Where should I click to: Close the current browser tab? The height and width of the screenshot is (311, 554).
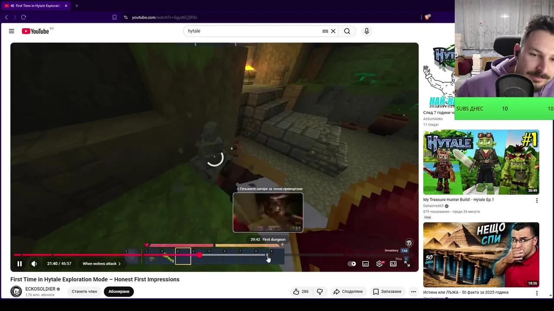coord(66,6)
